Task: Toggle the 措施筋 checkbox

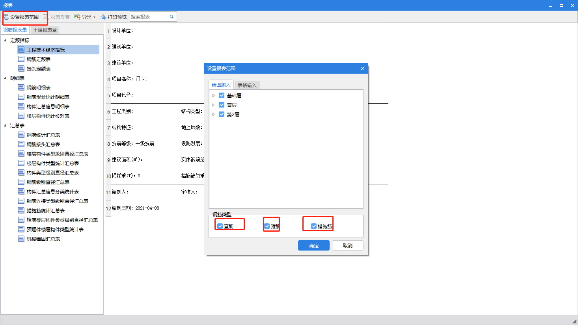Action: pyautogui.click(x=314, y=226)
